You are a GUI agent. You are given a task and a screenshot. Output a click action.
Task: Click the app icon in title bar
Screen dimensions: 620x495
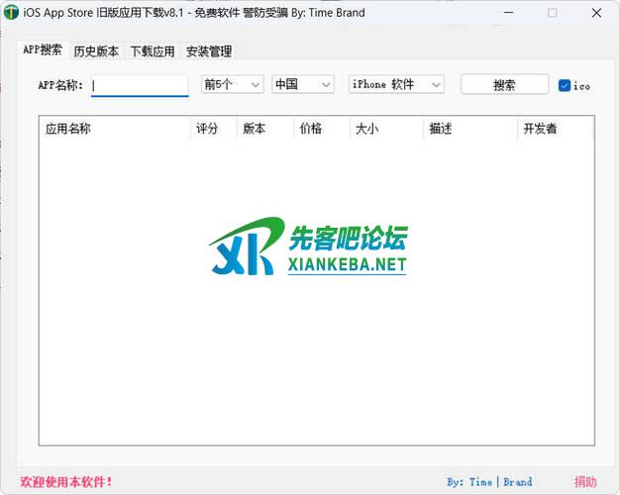coord(11,13)
